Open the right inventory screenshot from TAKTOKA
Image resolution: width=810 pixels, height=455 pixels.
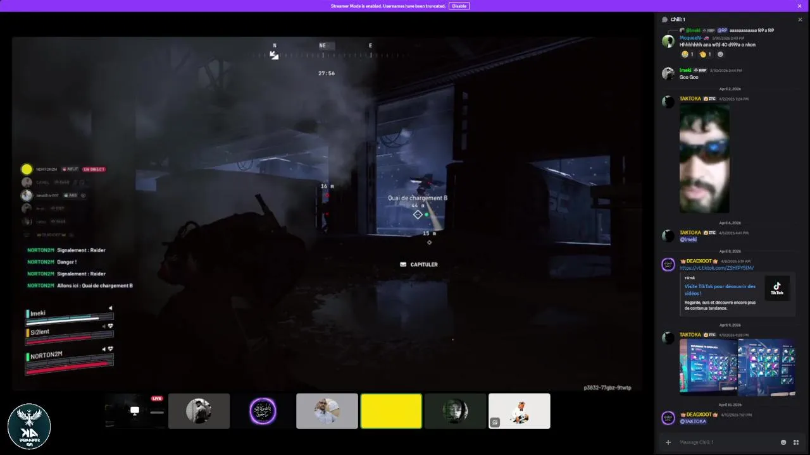click(x=766, y=367)
